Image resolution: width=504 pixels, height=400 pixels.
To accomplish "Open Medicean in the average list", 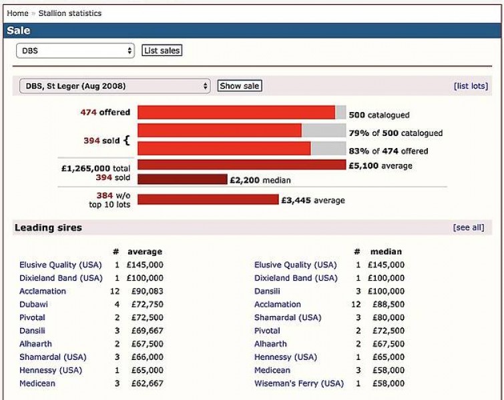I will click(37, 383).
